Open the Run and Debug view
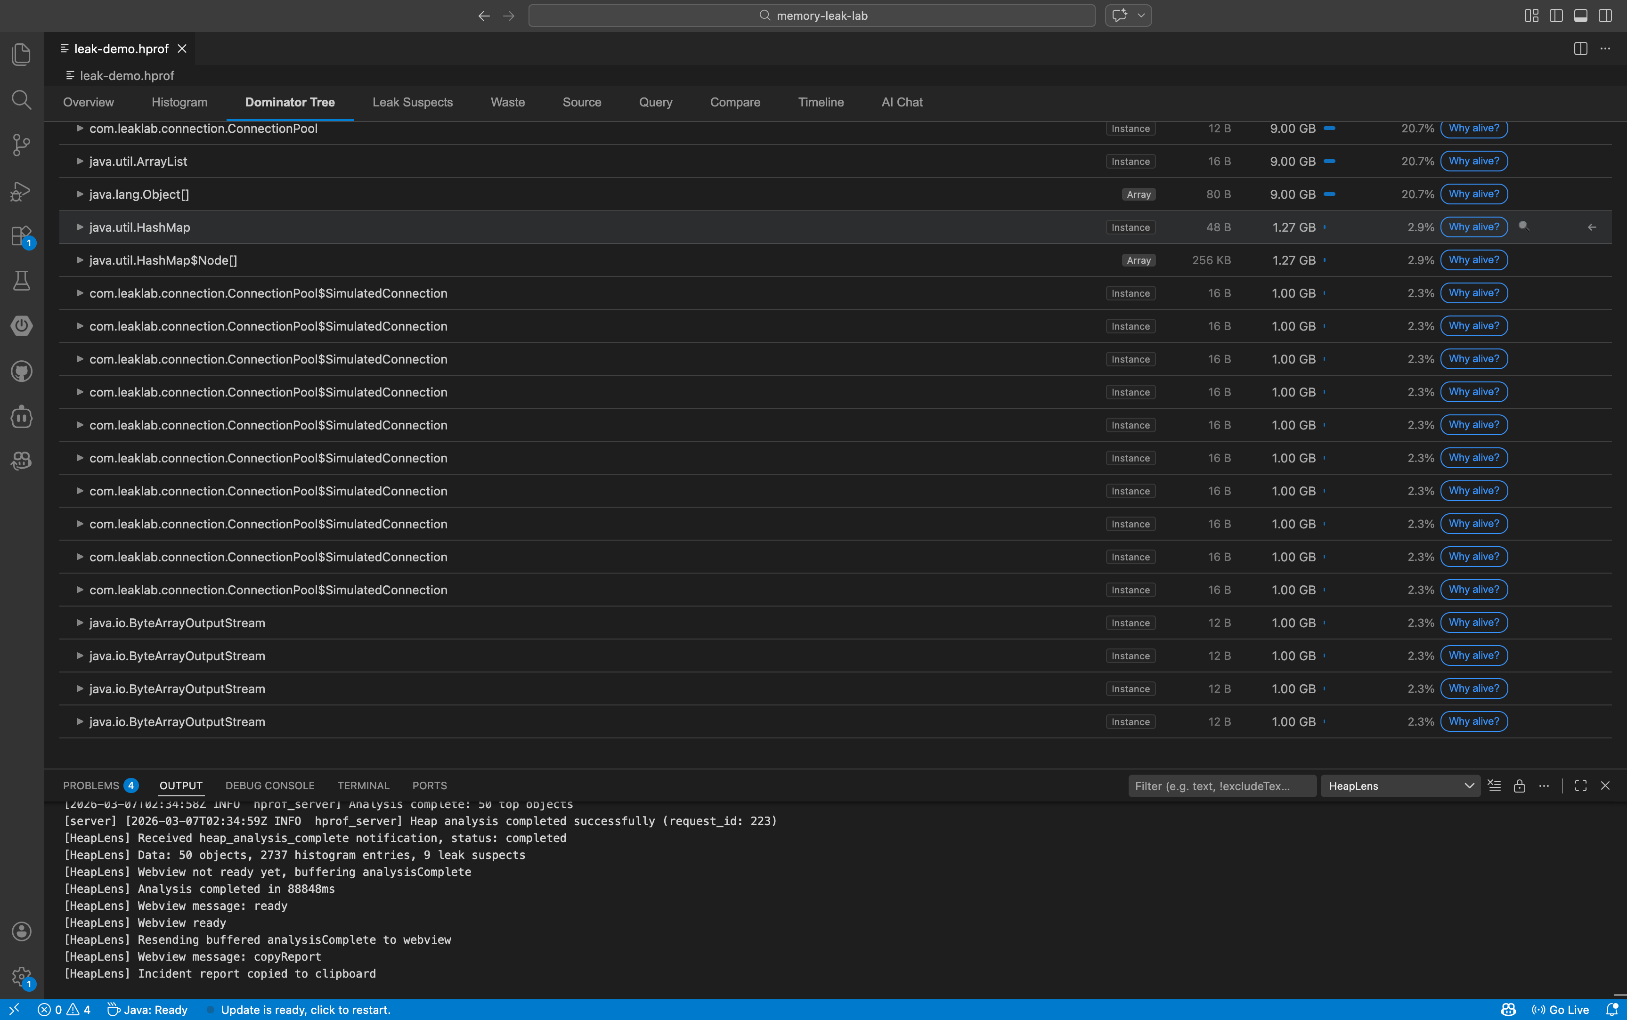 tap(22, 191)
